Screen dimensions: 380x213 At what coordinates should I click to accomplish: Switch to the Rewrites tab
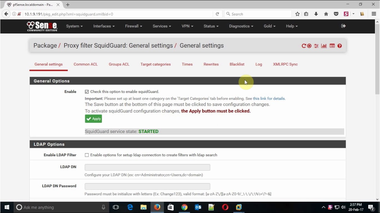coord(211,64)
